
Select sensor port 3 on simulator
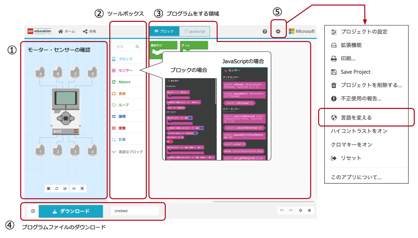(75, 150)
